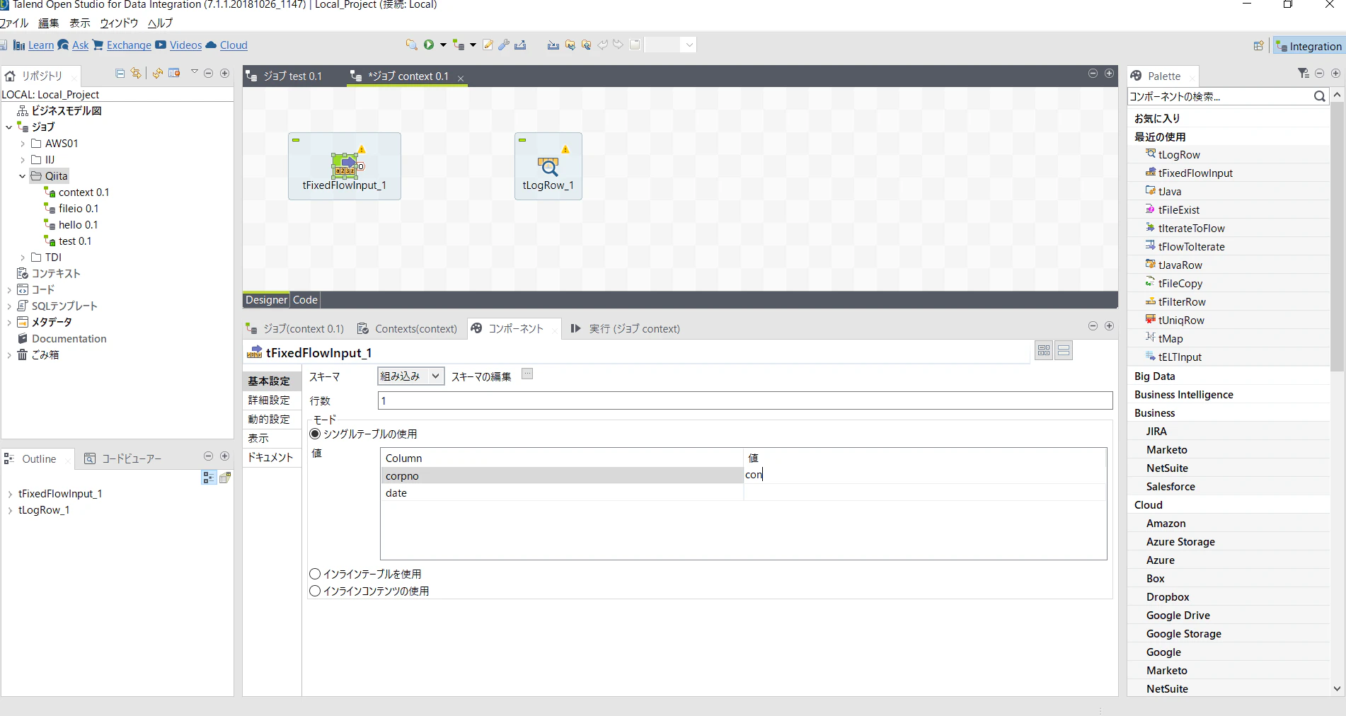Click the Exchange link
The width and height of the screenshot is (1346, 716).
click(129, 45)
